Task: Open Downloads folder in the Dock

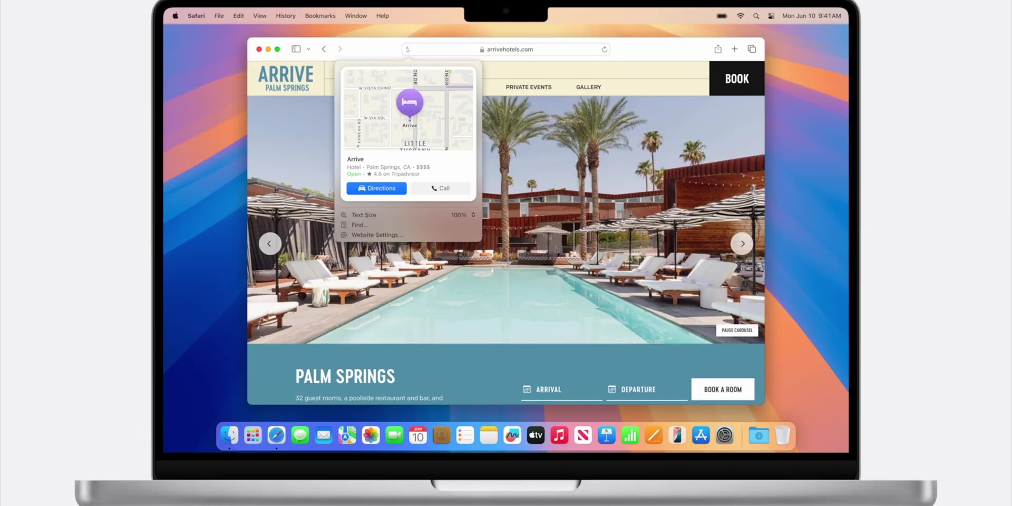Action: click(x=759, y=435)
